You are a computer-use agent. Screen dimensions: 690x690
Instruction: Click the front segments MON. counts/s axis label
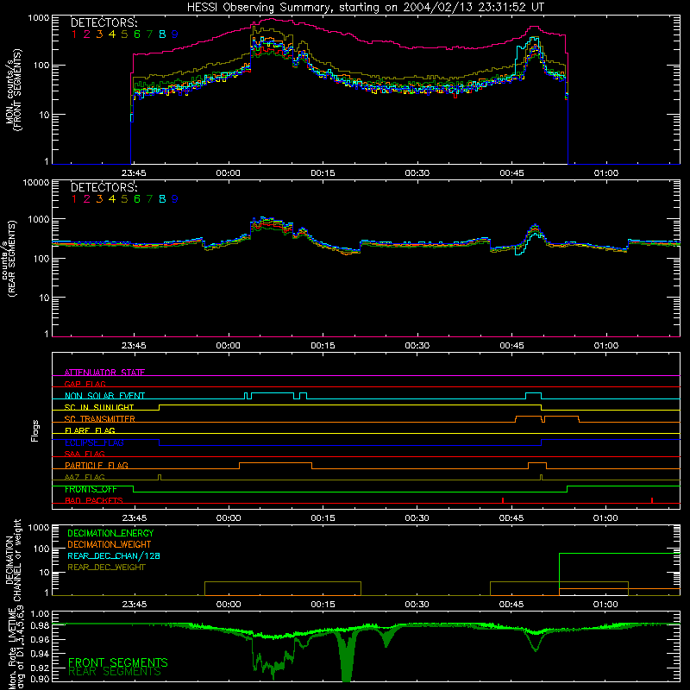13,90
